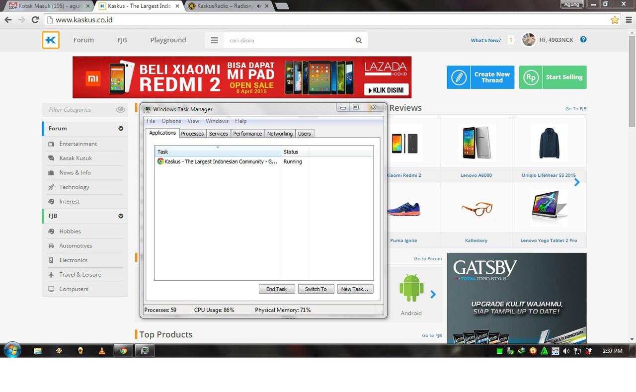Open the File menu in Task Manager
Screen dimensions: 636x392
pyautogui.click(x=151, y=121)
